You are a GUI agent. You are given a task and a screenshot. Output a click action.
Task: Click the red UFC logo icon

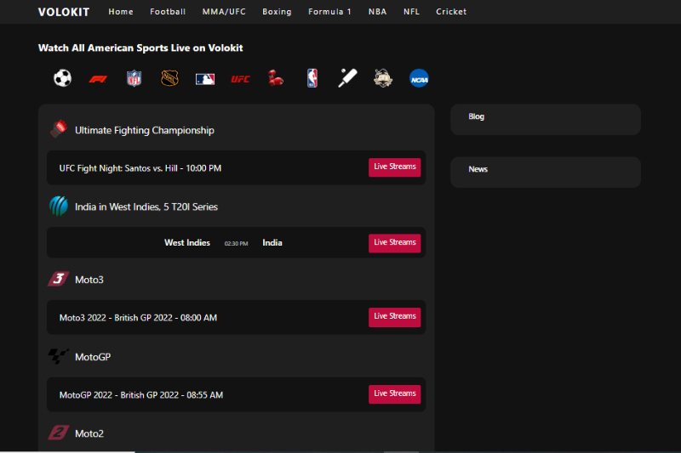click(241, 79)
